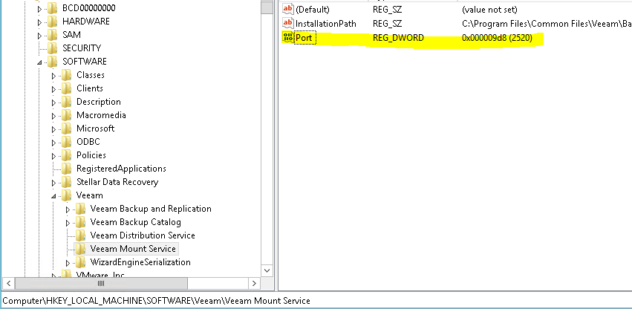Click the Policies folder icon
The image size is (632, 309).
pyautogui.click(x=67, y=155)
